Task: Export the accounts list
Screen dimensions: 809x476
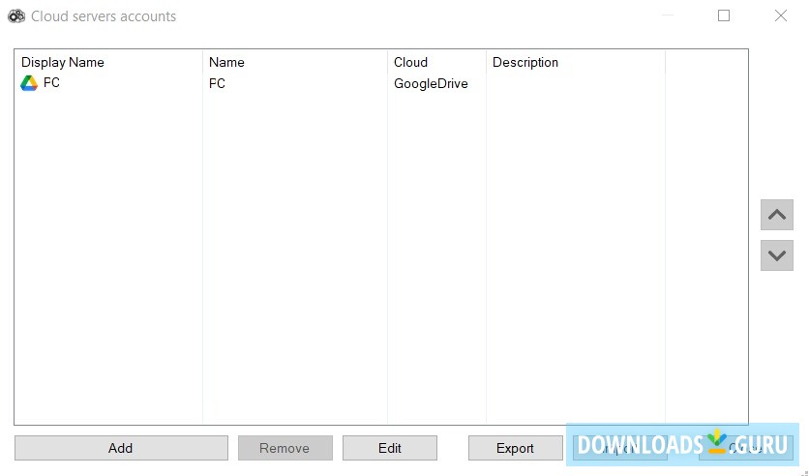Action: pyautogui.click(x=515, y=448)
